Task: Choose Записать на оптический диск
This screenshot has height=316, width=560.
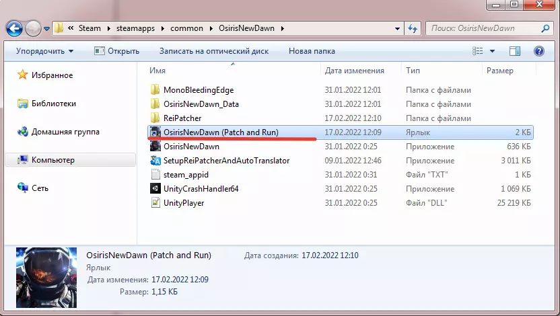Action: (x=214, y=51)
